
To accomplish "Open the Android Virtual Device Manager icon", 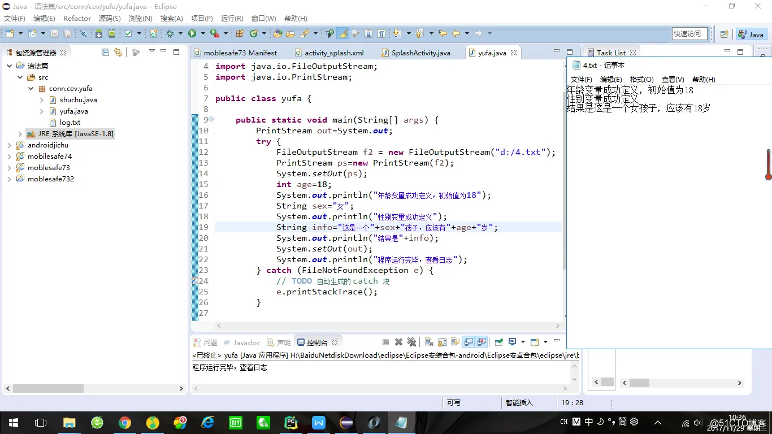I will [x=112, y=33].
